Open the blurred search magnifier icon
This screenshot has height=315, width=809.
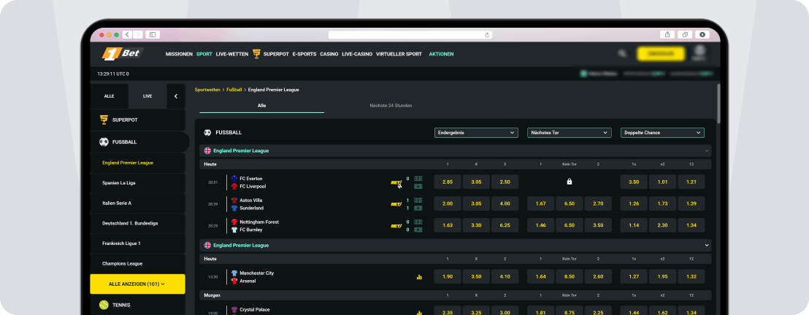click(x=622, y=54)
